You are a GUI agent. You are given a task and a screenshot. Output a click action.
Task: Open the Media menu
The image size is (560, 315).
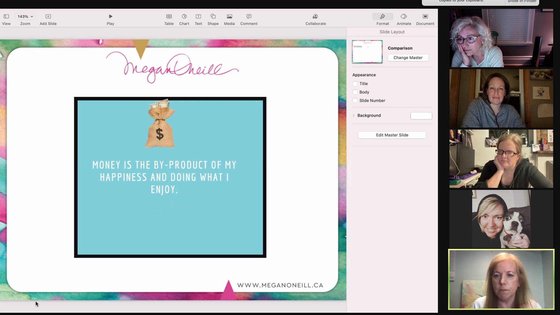[229, 20]
